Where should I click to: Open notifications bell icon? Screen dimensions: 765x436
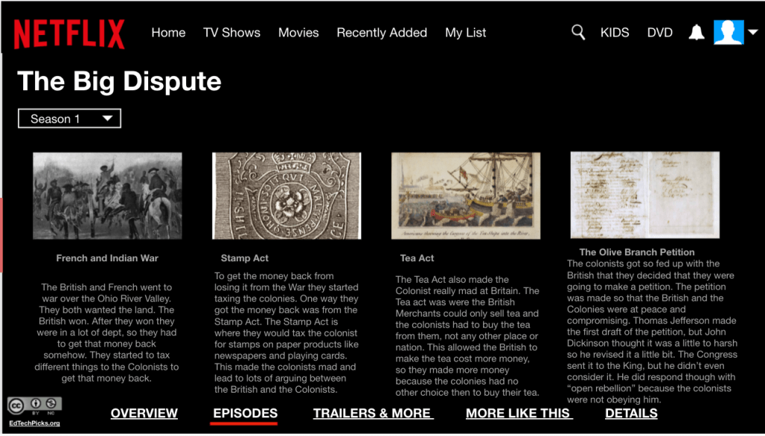coord(696,33)
